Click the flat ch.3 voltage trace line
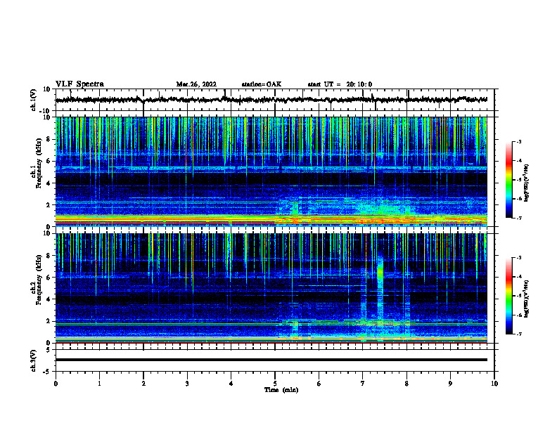This screenshot has width=557, height=430. click(x=271, y=360)
